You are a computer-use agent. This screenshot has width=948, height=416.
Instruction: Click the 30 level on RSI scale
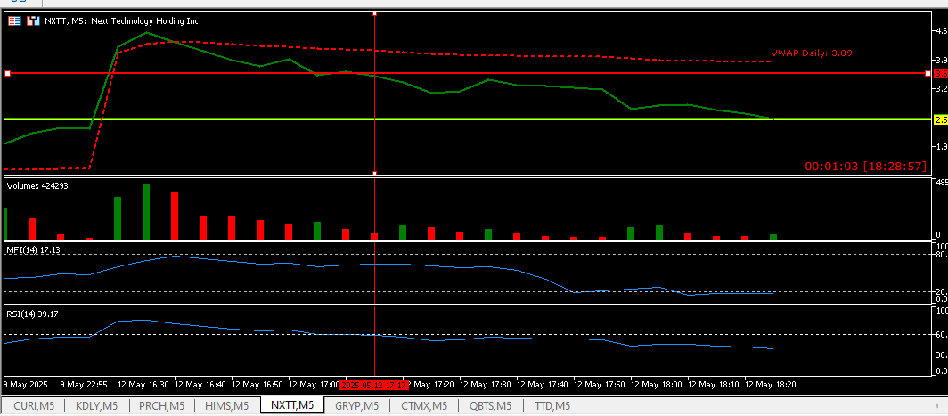coord(941,355)
